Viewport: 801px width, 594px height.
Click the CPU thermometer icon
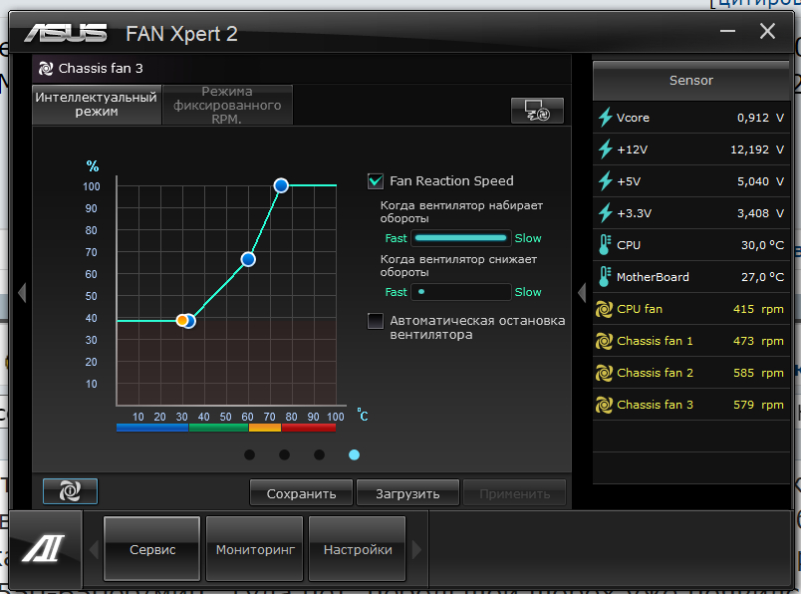pos(605,245)
